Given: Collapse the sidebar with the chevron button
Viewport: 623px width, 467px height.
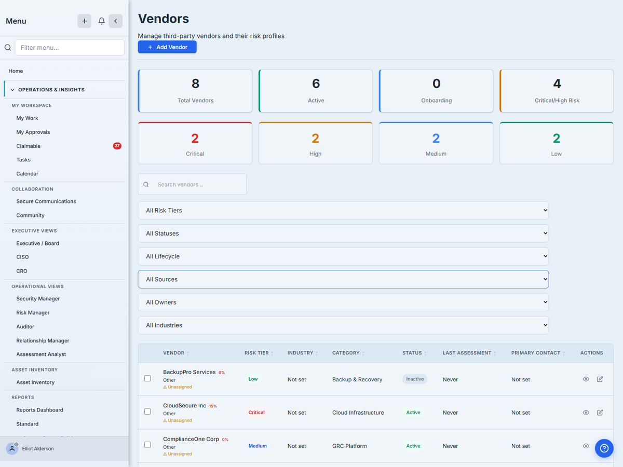Looking at the screenshot, I should point(115,21).
